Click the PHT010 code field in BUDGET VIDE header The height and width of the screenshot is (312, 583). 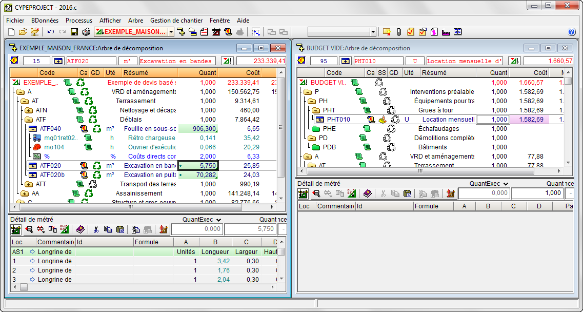click(378, 61)
